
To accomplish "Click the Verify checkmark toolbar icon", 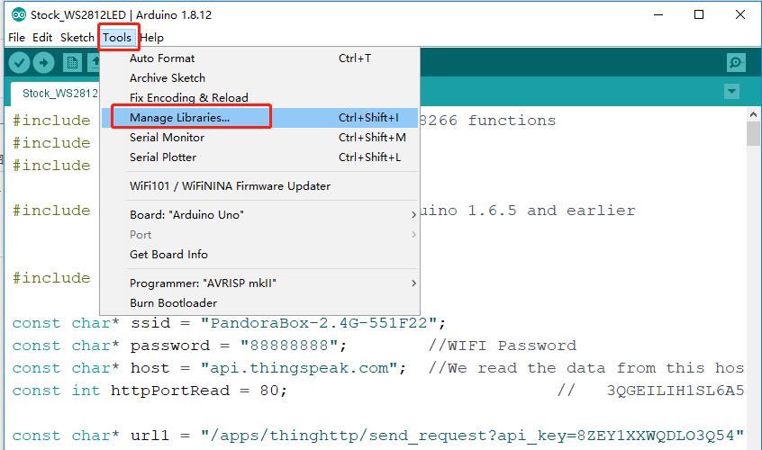I will pyautogui.click(x=19, y=62).
